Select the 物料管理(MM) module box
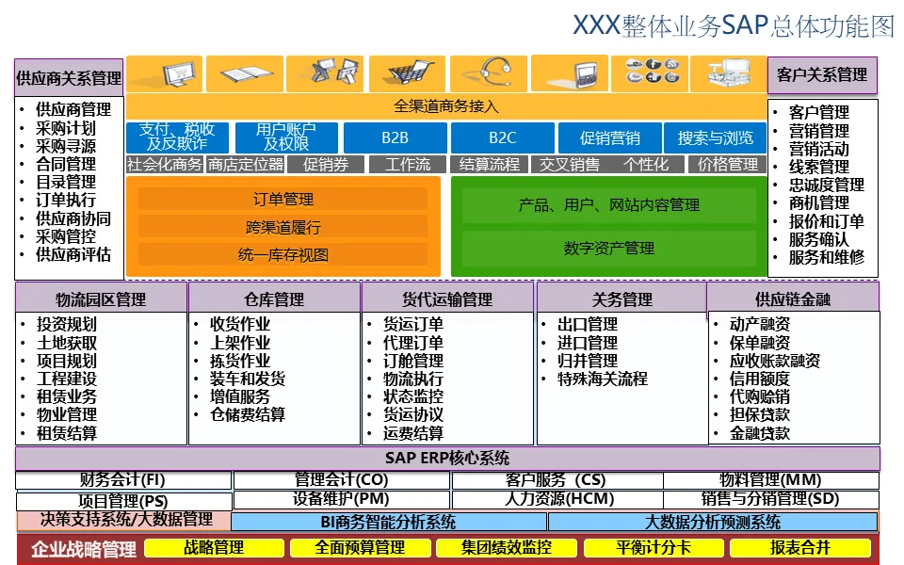This screenshot has height=565, width=904. pyautogui.click(x=771, y=480)
